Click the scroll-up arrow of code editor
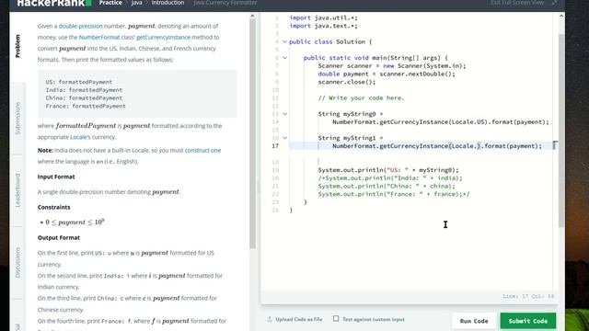589x331 pixels. click(561, 16)
